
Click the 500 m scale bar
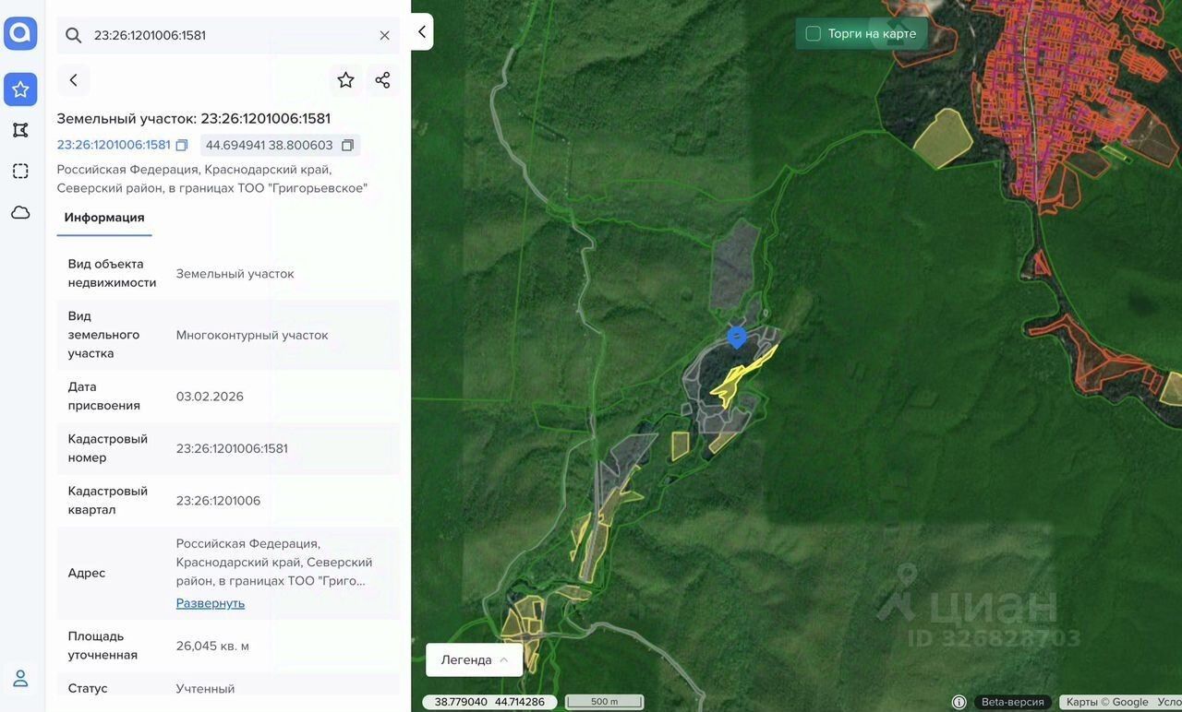click(604, 702)
